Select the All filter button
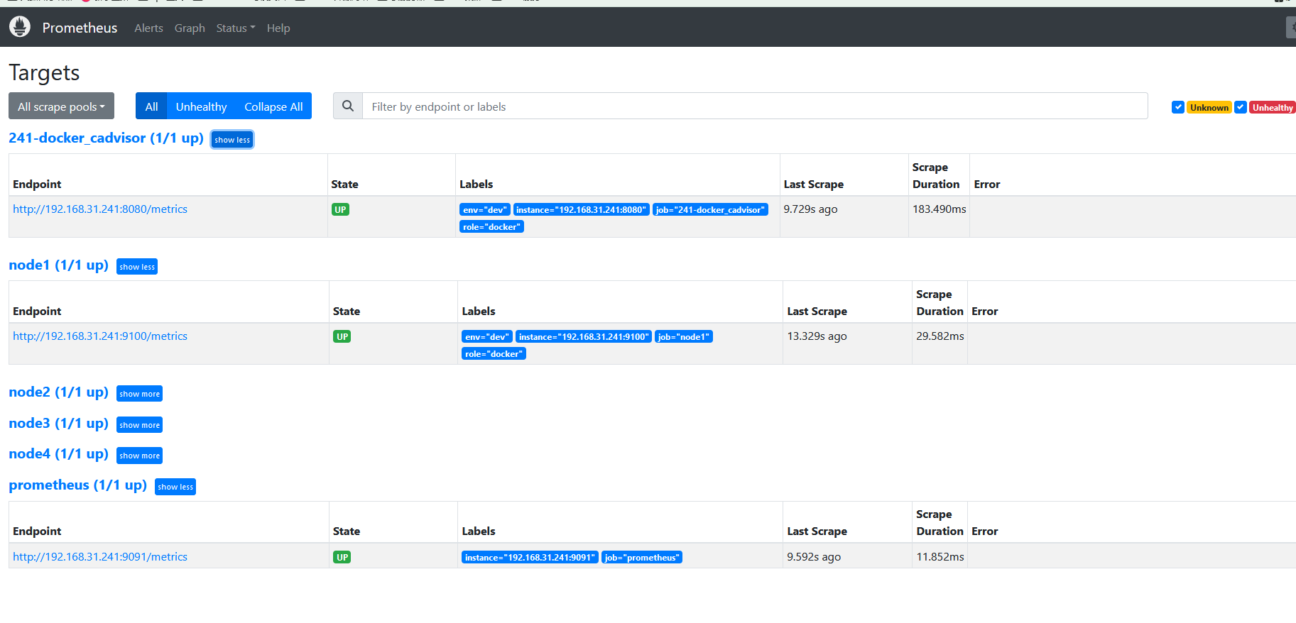 [151, 106]
